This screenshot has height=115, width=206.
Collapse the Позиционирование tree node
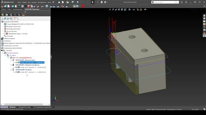pyautogui.click(x=2, y=53)
